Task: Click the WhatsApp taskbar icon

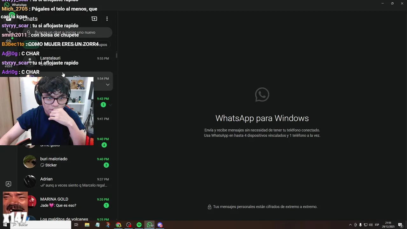Action: pos(149,225)
